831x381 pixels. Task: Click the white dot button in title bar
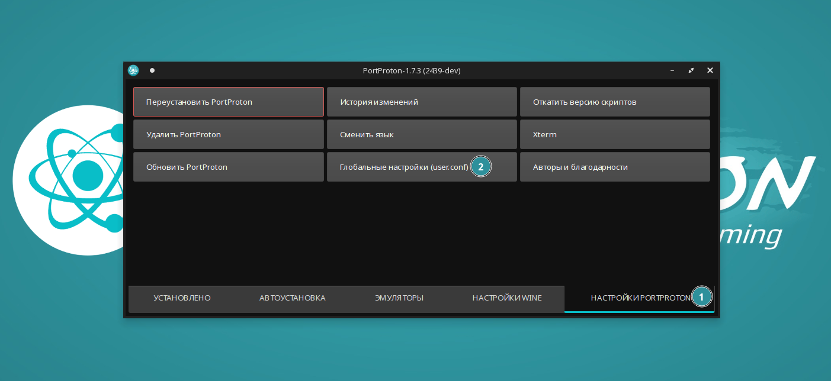152,70
